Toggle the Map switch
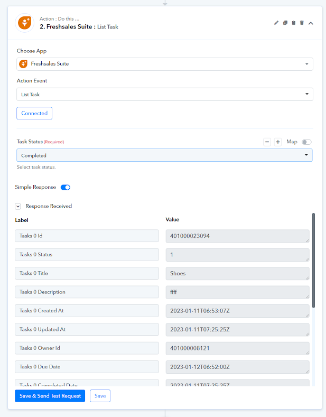This screenshot has width=326, height=417. 306,142
